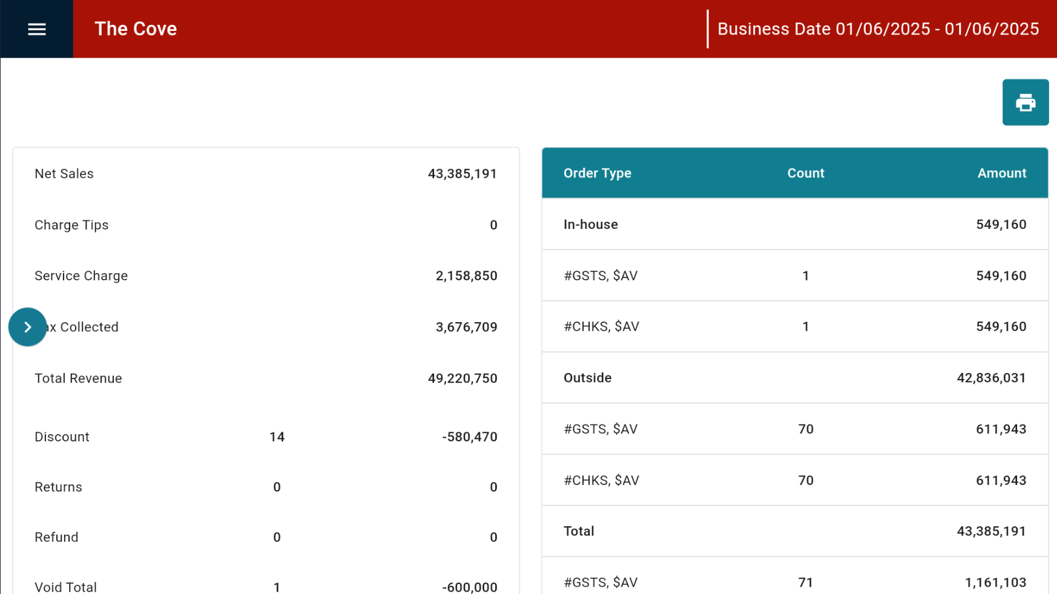Select the In-house order type row

point(590,225)
